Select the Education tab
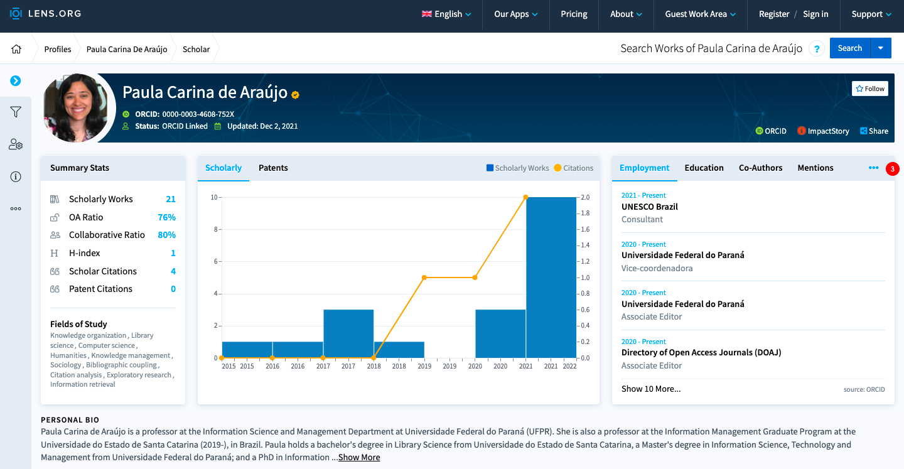This screenshot has width=904, height=469. tap(704, 168)
